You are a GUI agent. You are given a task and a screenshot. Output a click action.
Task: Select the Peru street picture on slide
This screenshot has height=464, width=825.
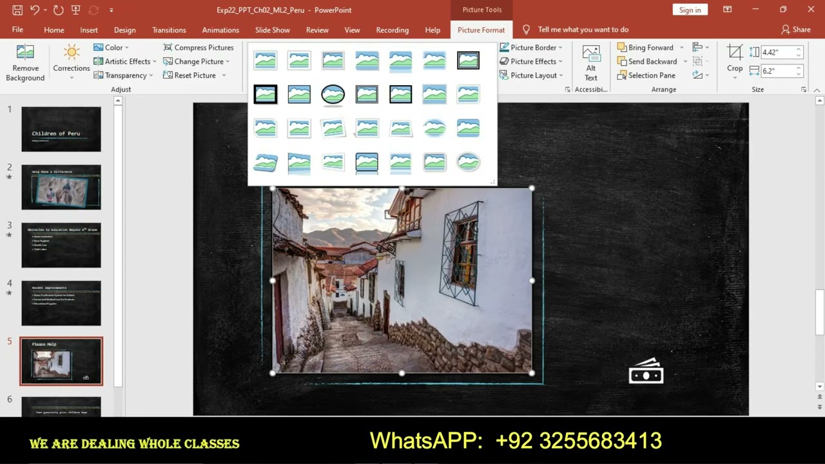[402, 280]
